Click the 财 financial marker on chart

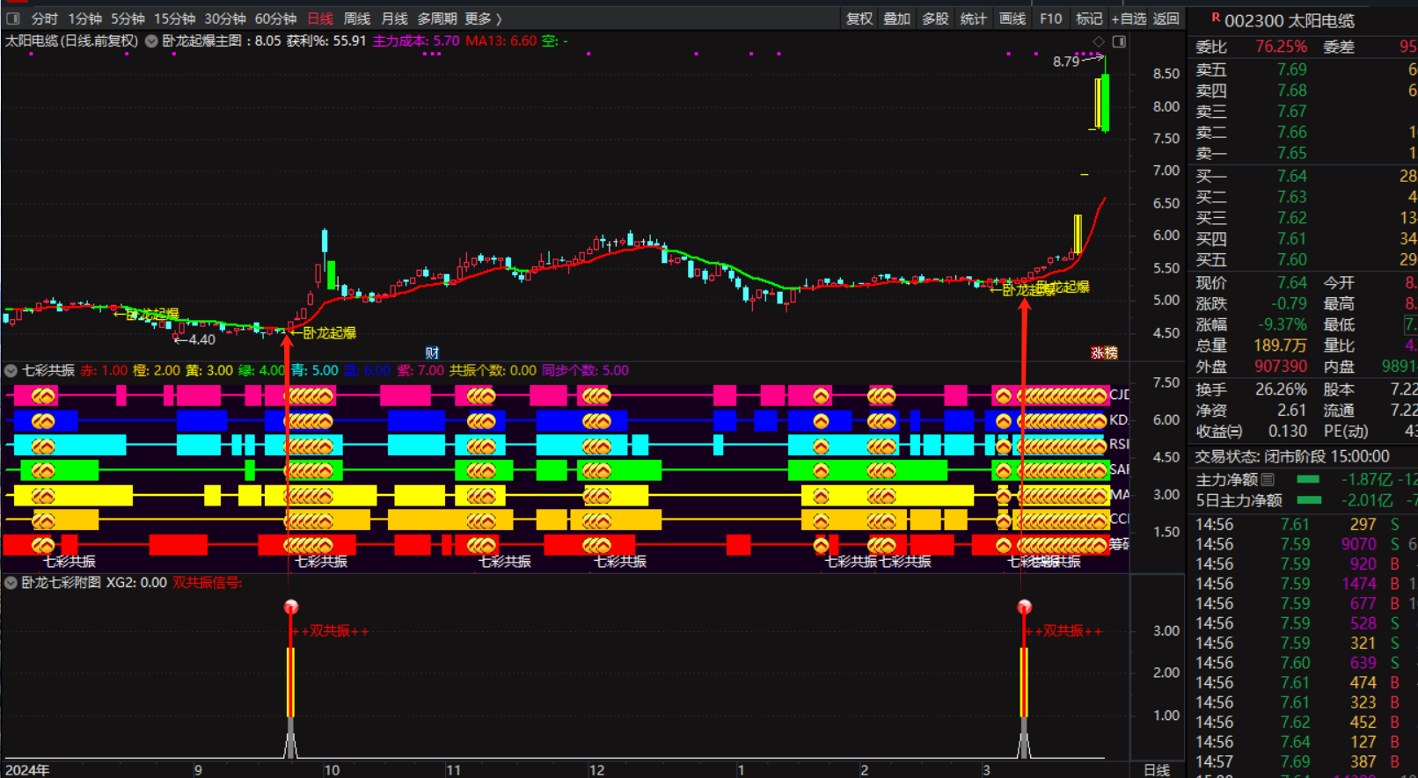coord(432,353)
